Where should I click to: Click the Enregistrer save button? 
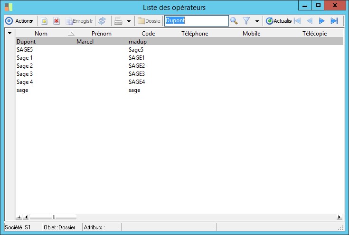coord(79,21)
